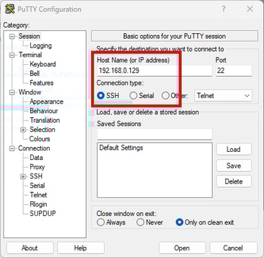Screen dimensions: 264x258
Task: Load the selected saved session
Action: [x=234, y=150]
